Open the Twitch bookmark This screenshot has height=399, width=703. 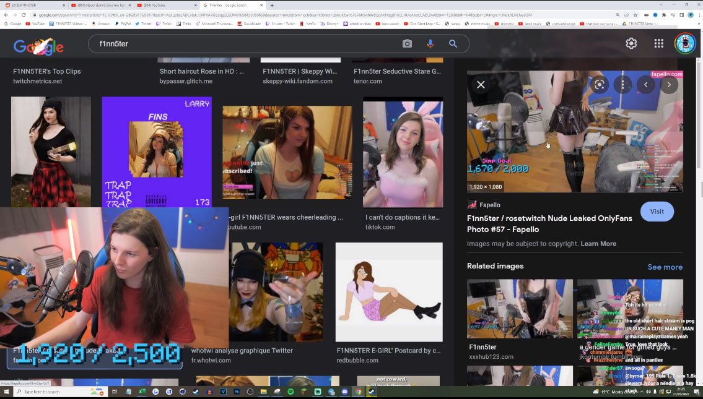point(164,24)
